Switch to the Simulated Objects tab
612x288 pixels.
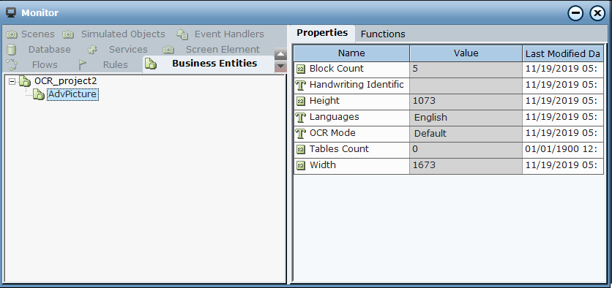[x=114, y=34]
